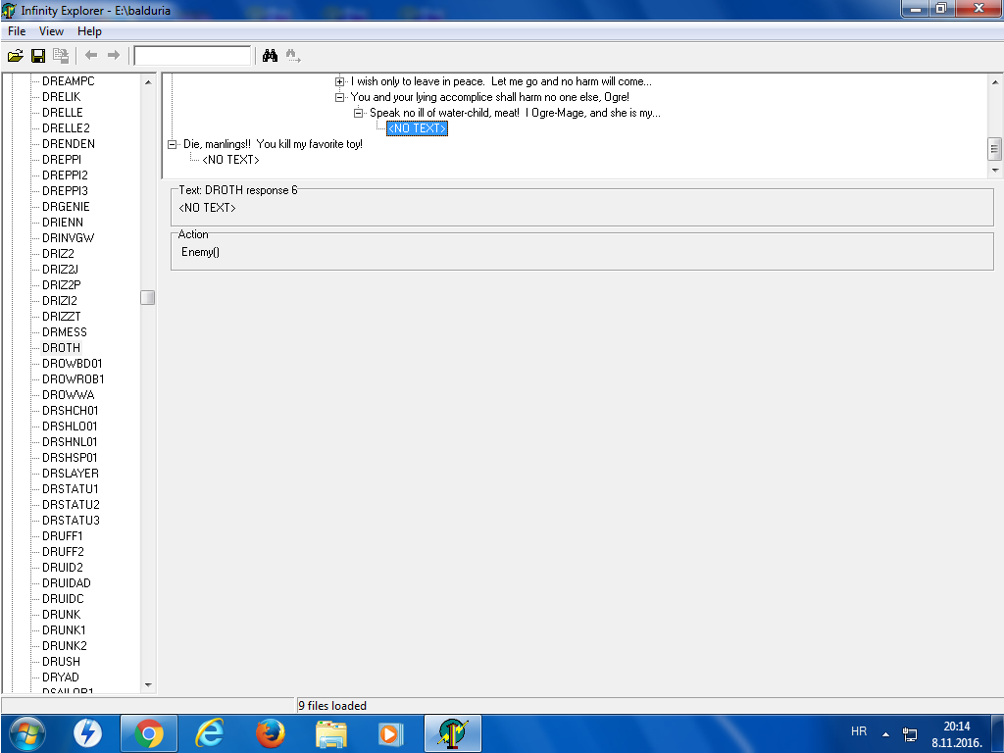
Task: Select 'Speak no ill of water-child' line
Action: (x=515, y=113)
